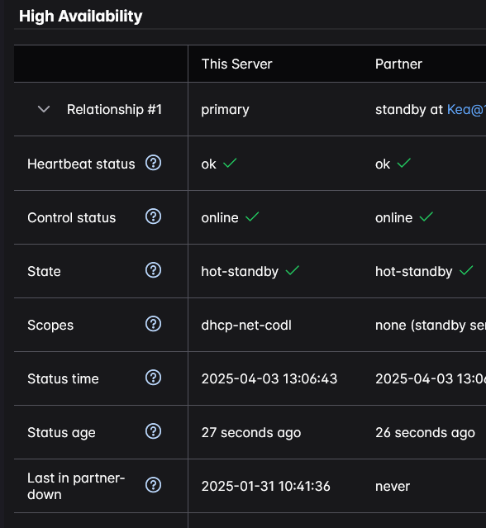Screen dimensions: 486x528
Task: Open Status time help icon
Action: [153, 378]
